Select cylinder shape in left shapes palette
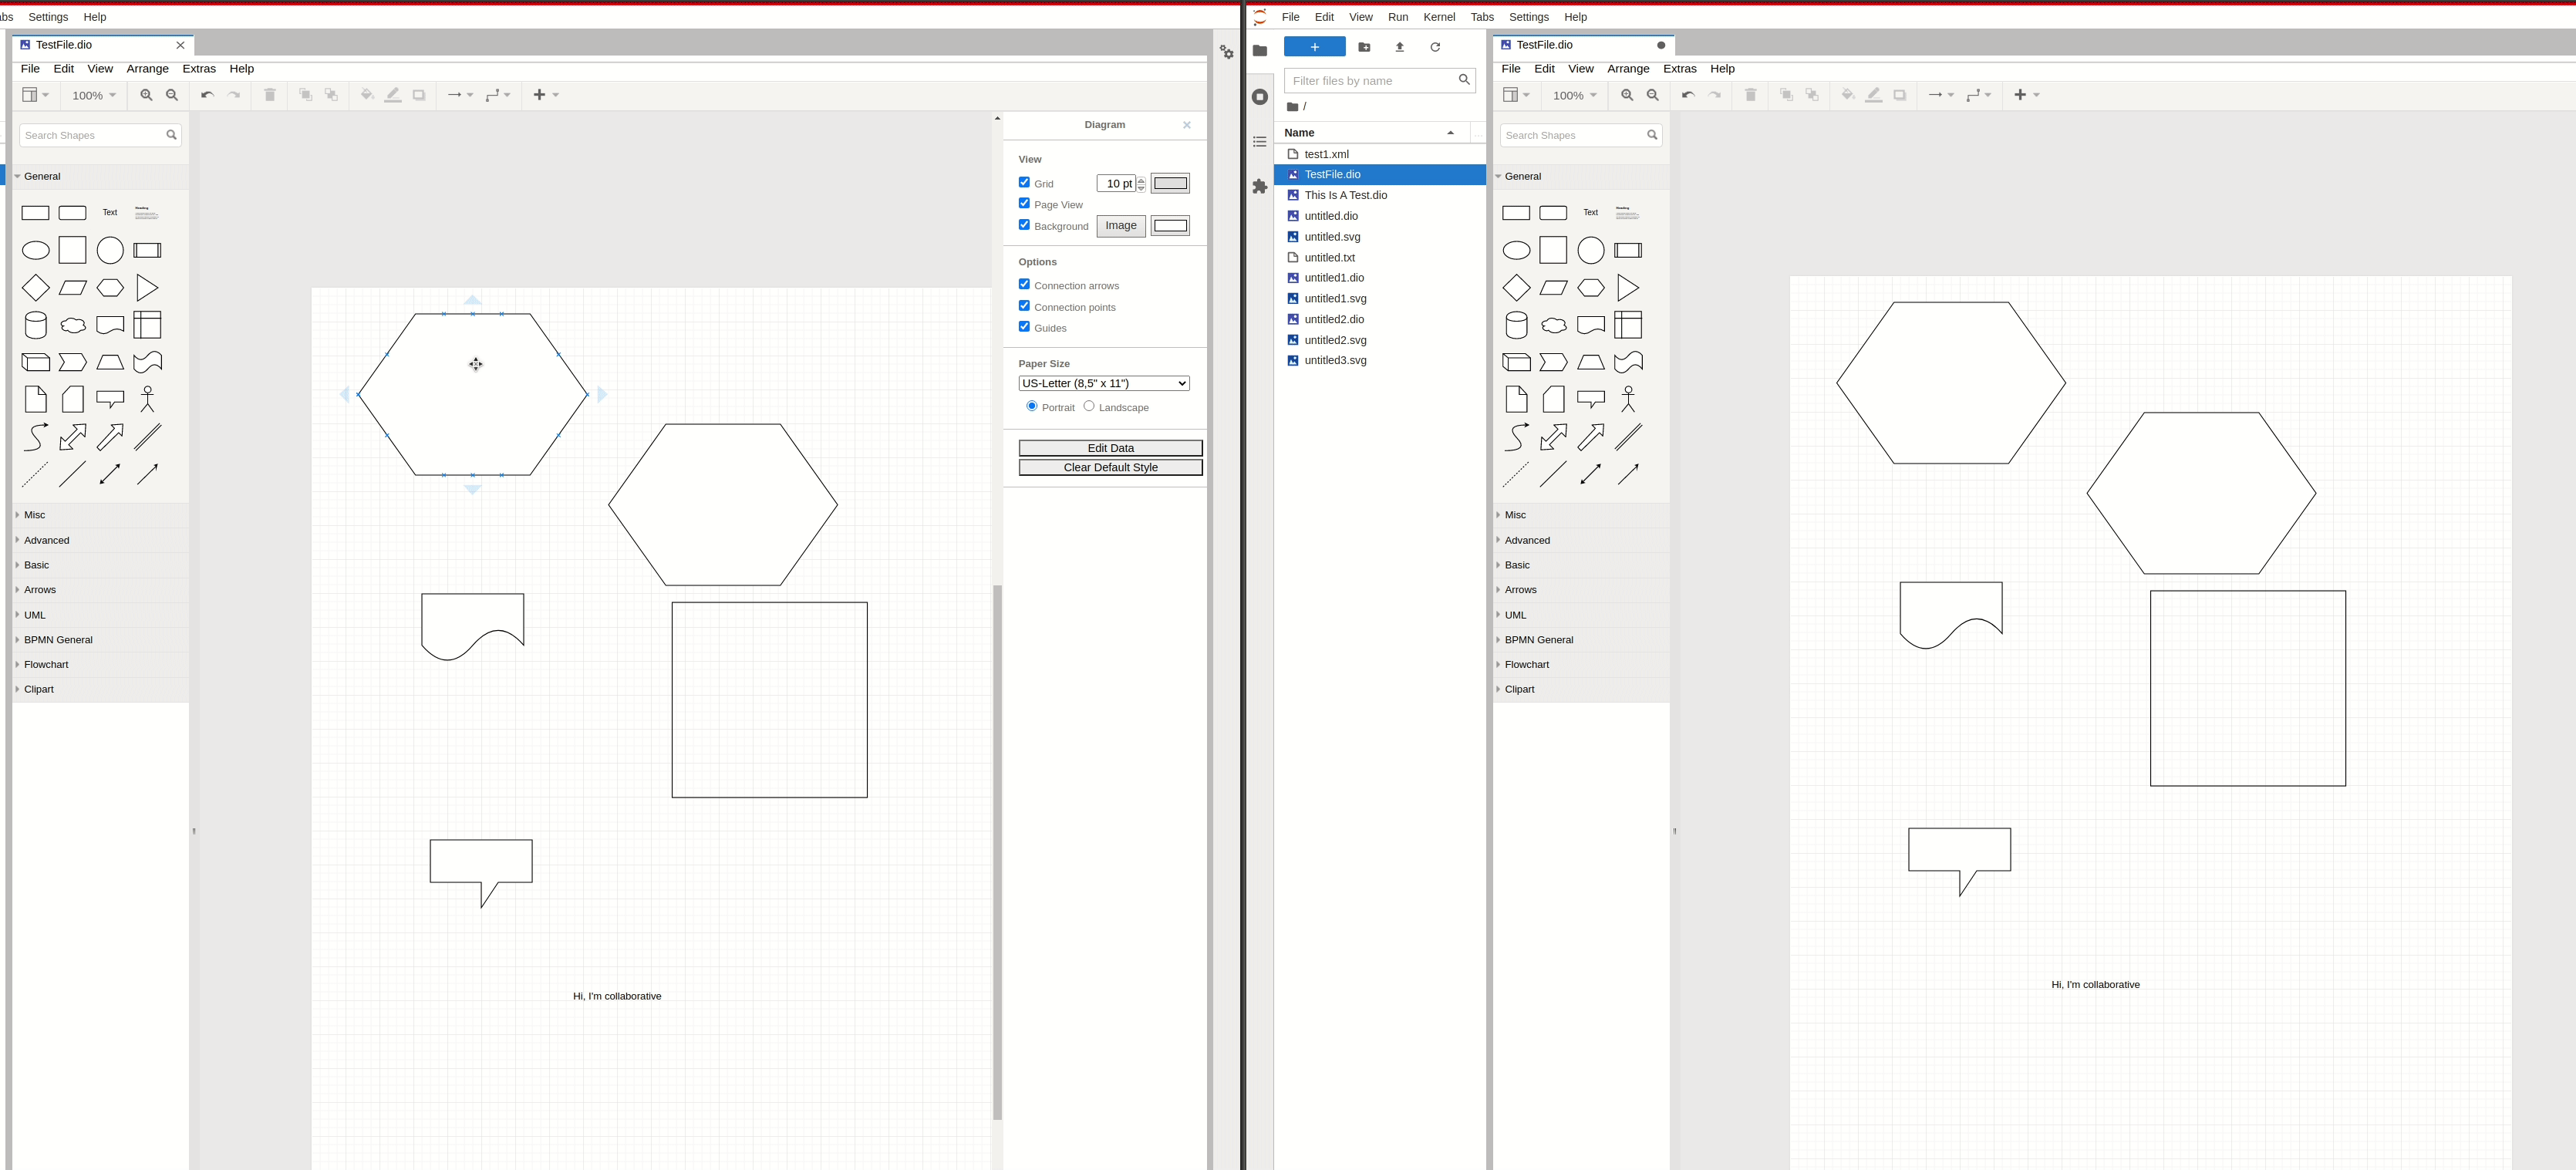2576x1170 pixels. pyautogui.click(x=36, y=325)
